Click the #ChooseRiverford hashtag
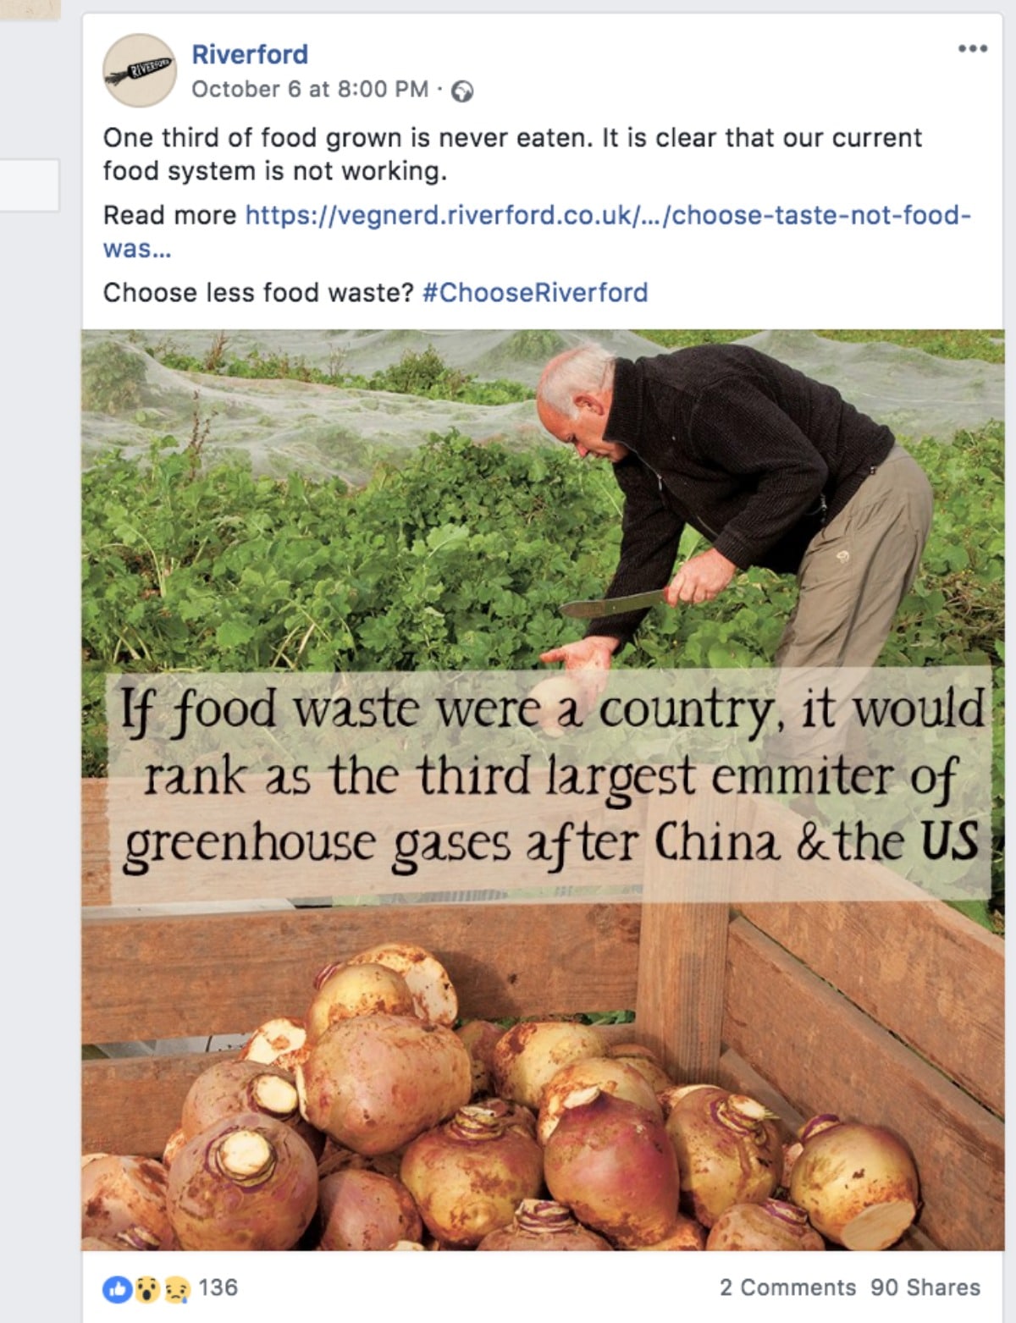 (x=535, y=293)
